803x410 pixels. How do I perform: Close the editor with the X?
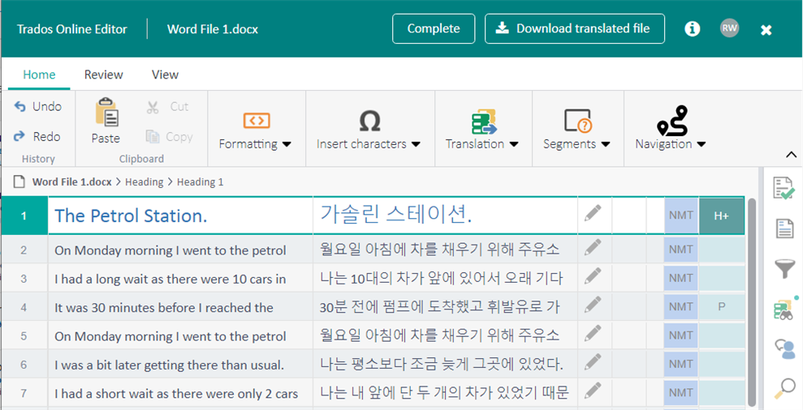(766, 30)
